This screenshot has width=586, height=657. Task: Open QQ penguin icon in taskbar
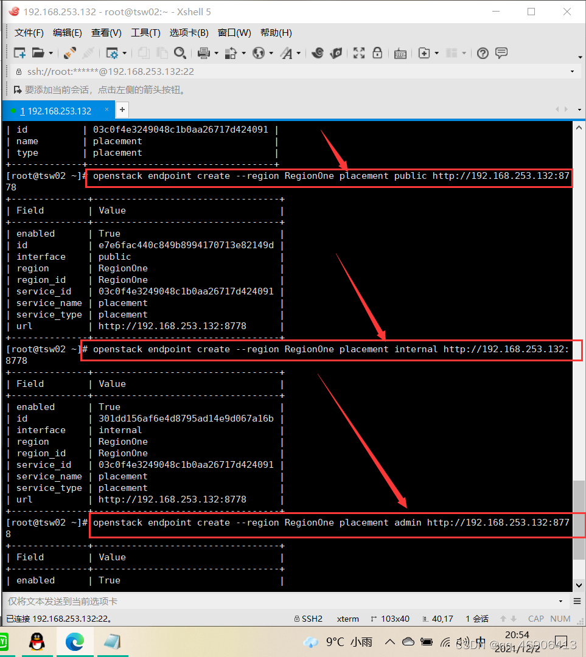[37, 642]
